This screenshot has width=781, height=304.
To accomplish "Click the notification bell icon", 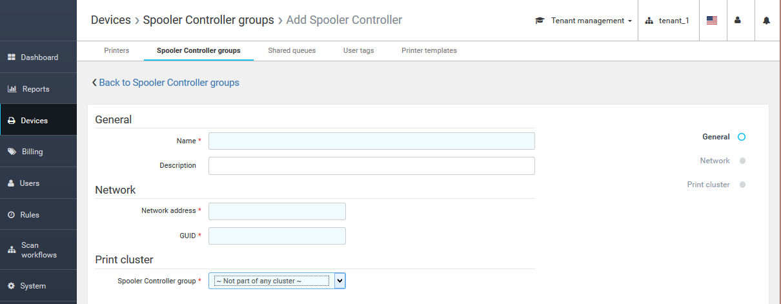I will (x=766, y=21).
